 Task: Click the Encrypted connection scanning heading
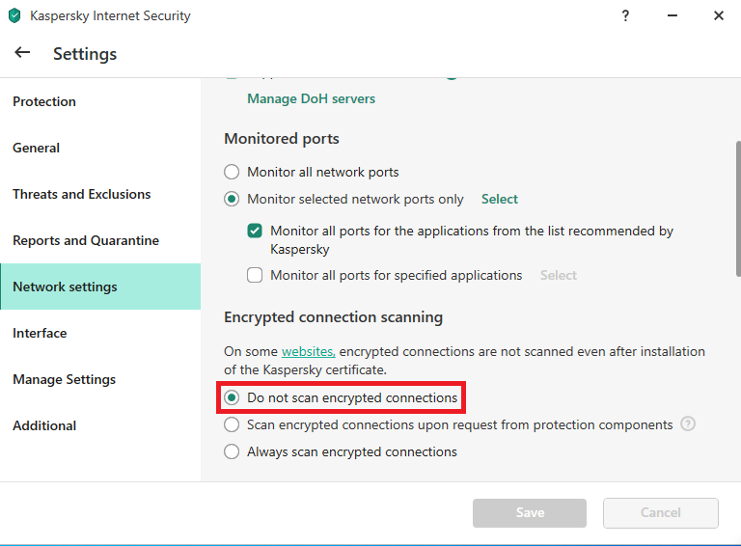click(333, 317)
